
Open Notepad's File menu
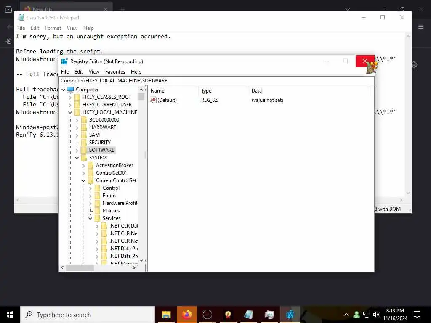click(x=21, y=28)
